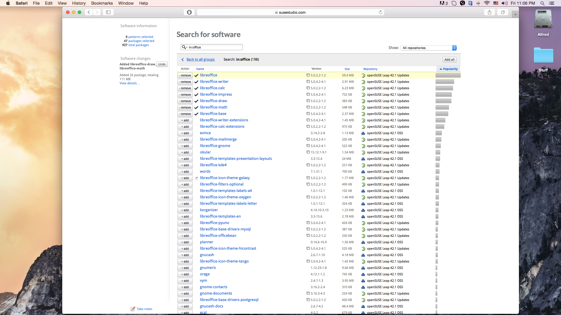Toggle the checkmark for libreoffice-calc
The image size is (561, 315).
click(196, 88)
